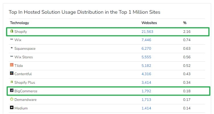Click the 0.74 percentage for Wix

pyautogui.click(x=187, y=40)
